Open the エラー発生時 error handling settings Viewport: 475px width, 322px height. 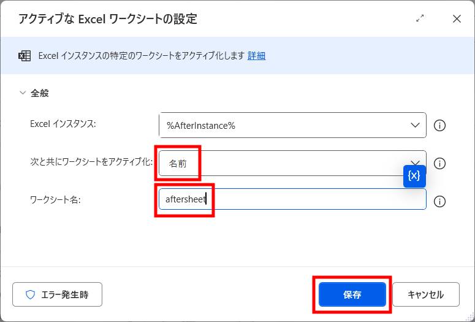click(x=57, y=294)
